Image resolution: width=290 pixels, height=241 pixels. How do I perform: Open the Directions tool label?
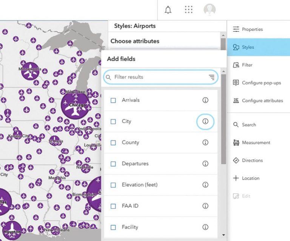pyautogui.click(x=252, y=160)
